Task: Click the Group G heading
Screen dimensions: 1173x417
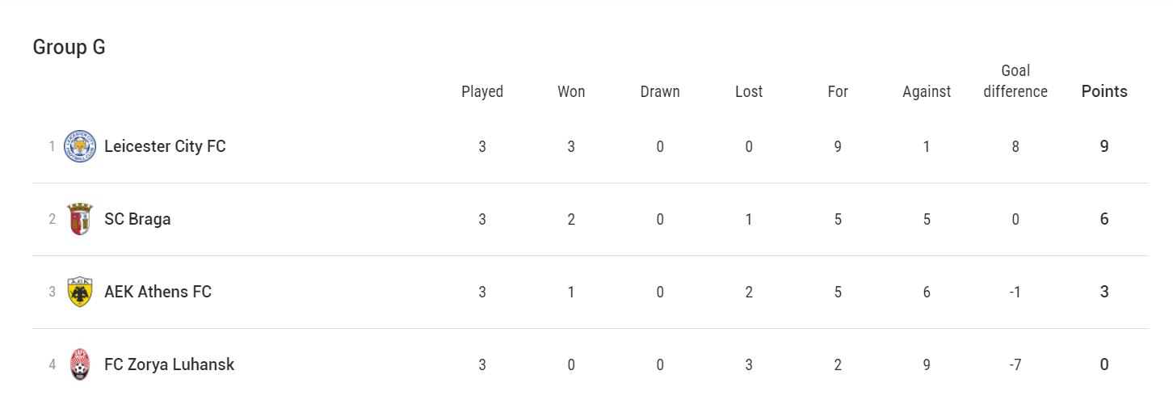Action: coord(69,48)
